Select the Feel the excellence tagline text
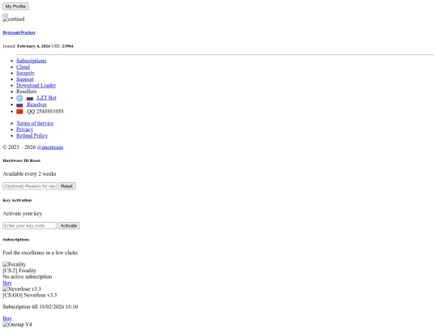The image size is (437, 328). coord(40,253)
